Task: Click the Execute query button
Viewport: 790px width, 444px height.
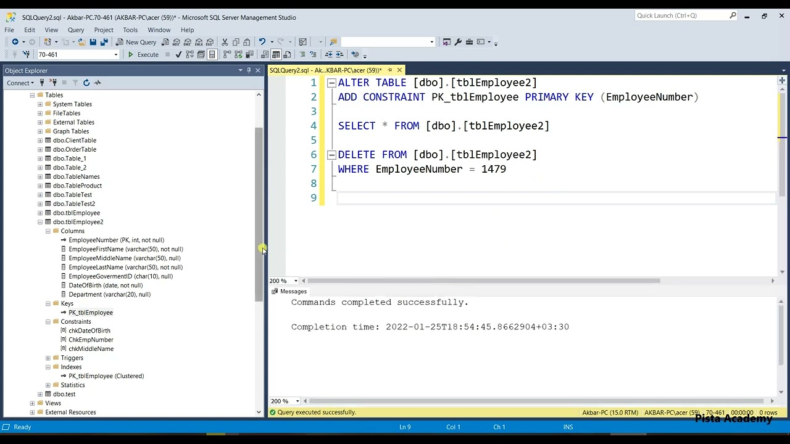Action: [x=143, y=54]
